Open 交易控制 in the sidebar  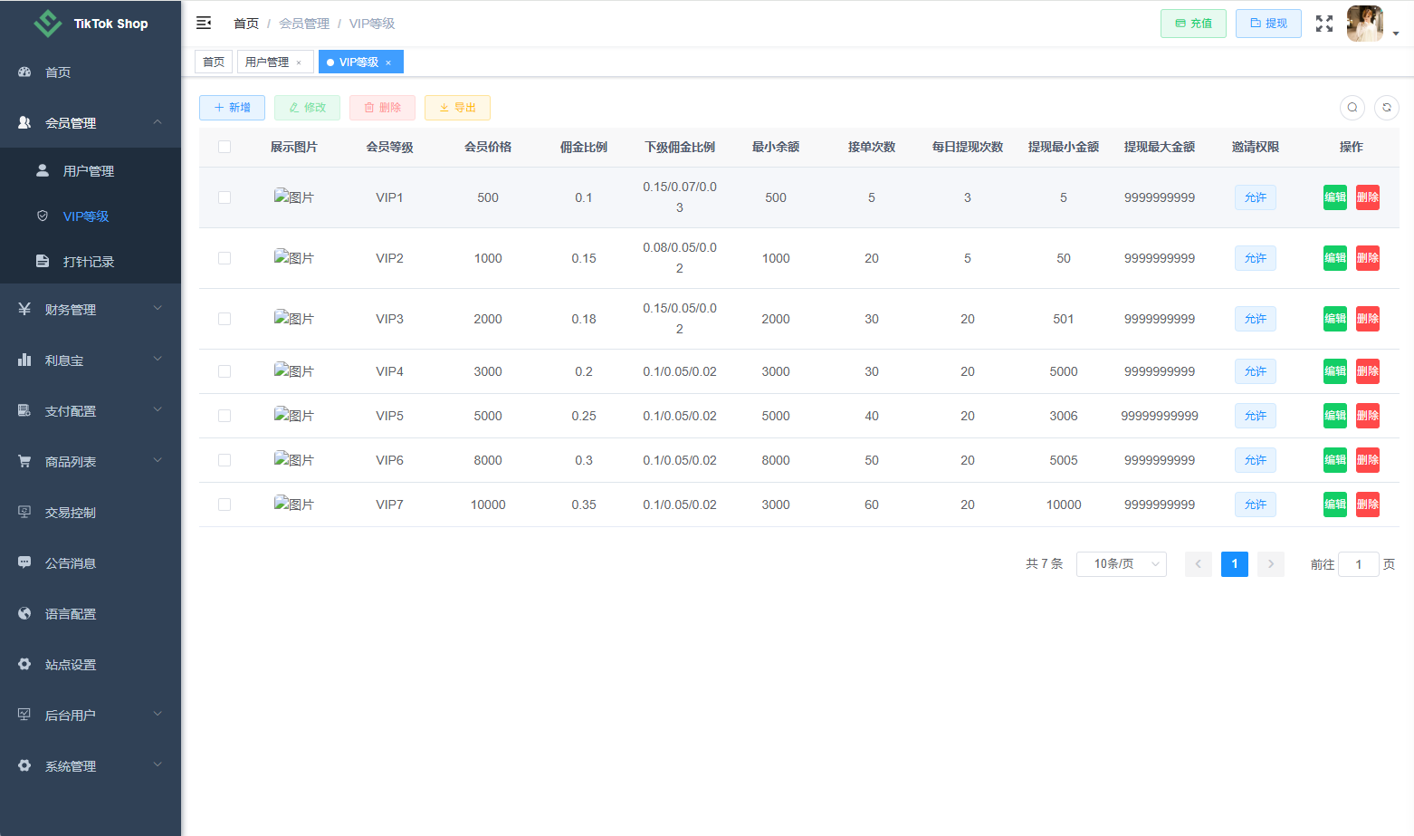pyautogui.click(x=91, y=513)
